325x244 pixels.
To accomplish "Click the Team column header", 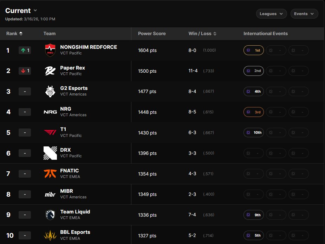I will pos(50,34).
